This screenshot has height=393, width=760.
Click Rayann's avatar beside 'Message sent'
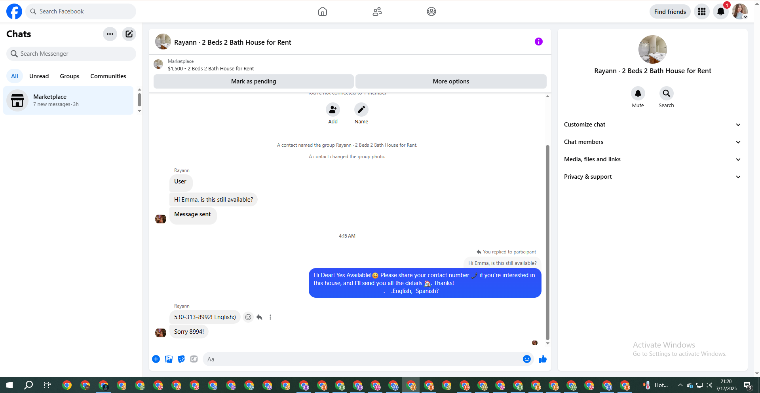point(161,219)
